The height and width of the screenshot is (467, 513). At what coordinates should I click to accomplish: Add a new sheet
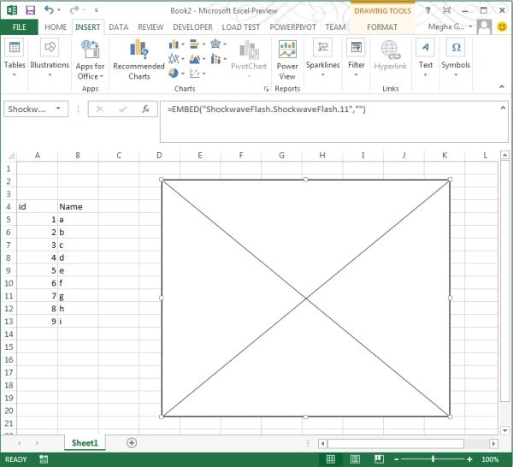coord(132,443)
